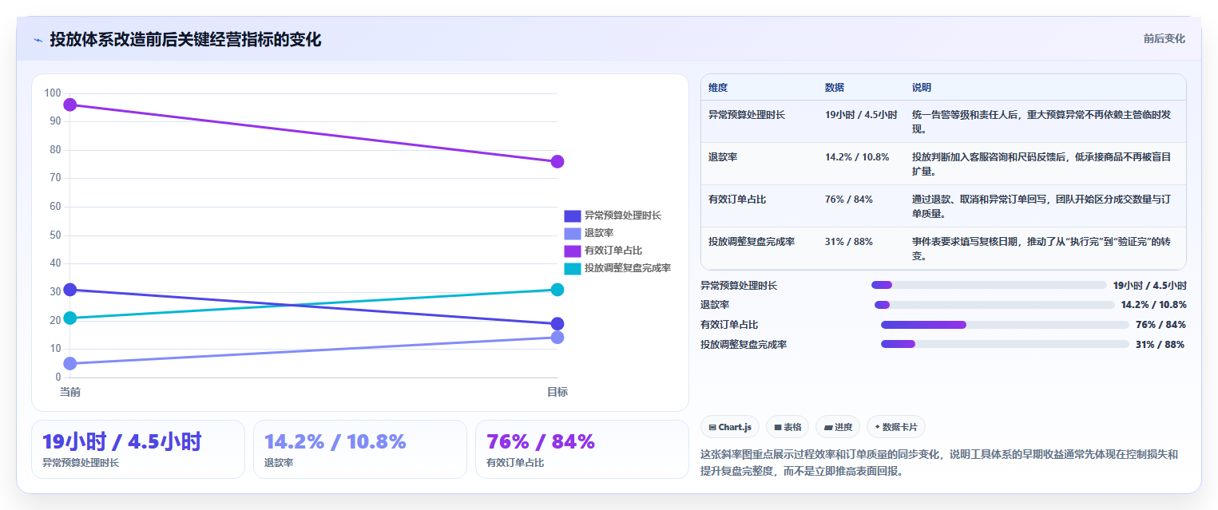The width and height of the screenshot is (1218, 510).
Task: Click the 异常预算处理时长 progress bar
Action: pos(989,285)
